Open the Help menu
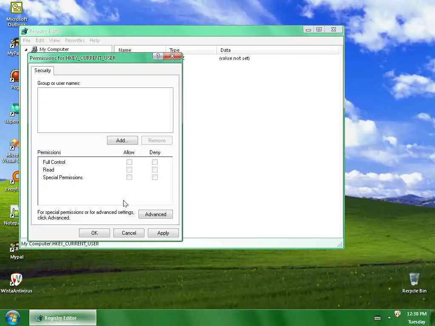The image size is (435, 326). pos(94,40)
